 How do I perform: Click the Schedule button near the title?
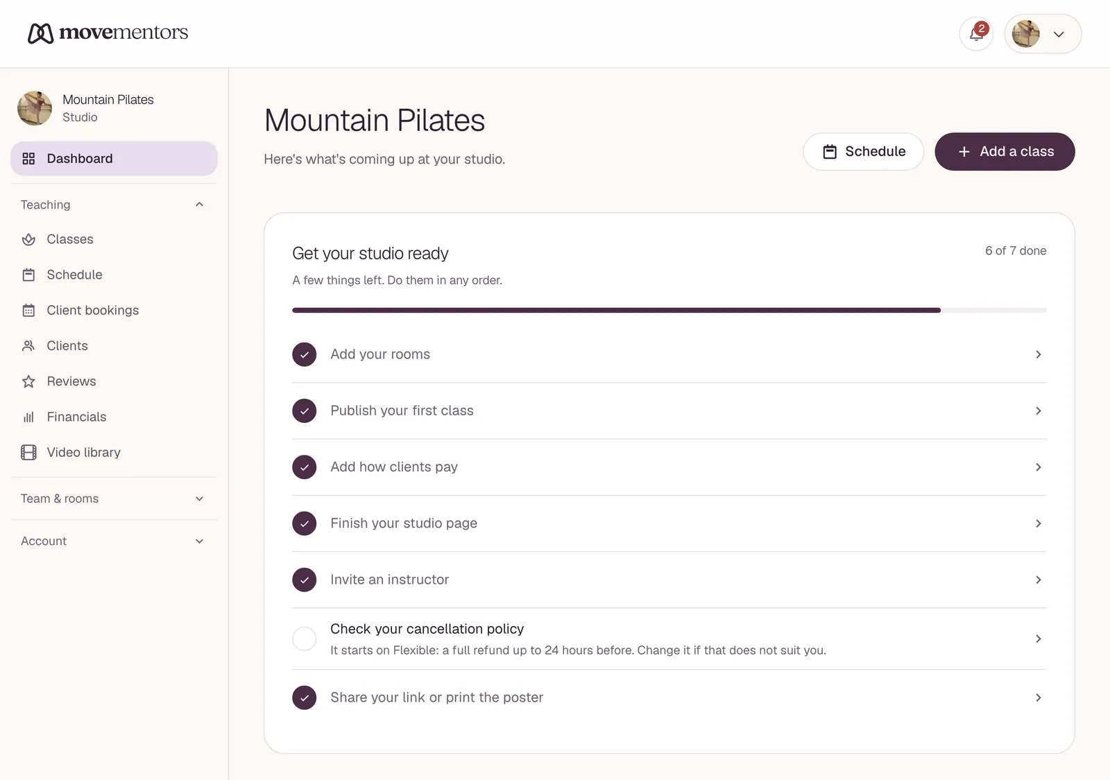(x=864, y=151)
